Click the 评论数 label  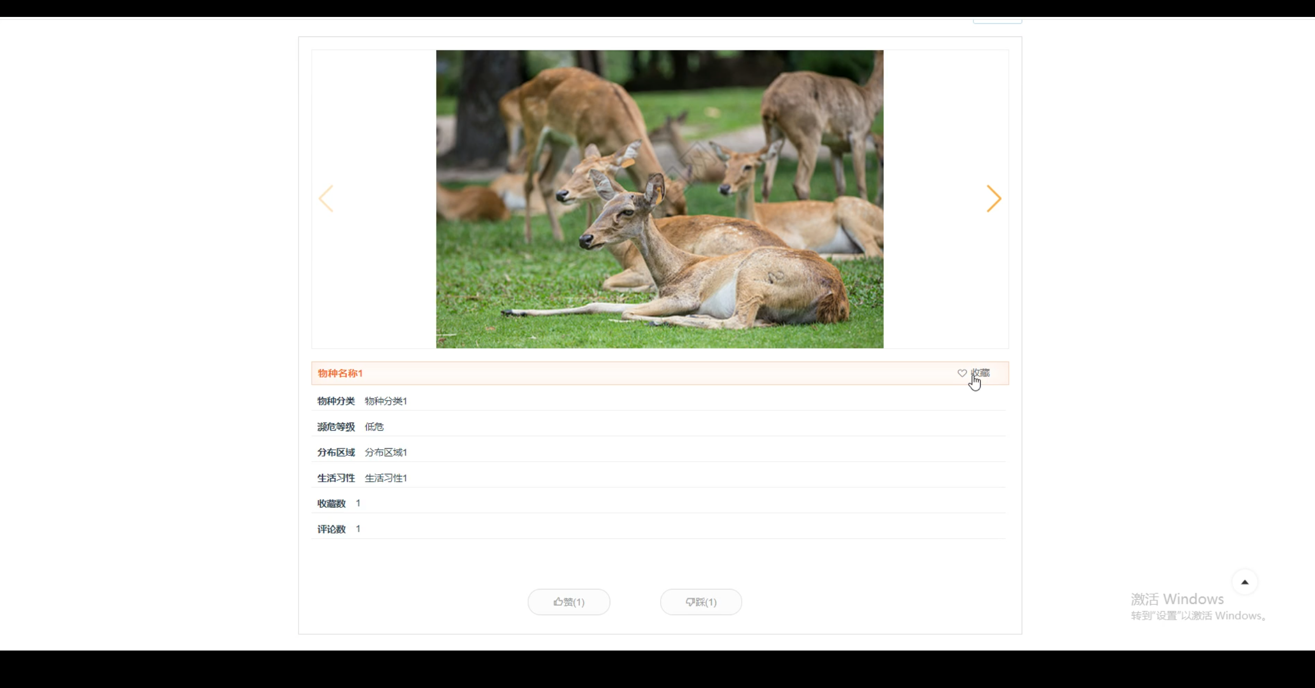[331, 529]
